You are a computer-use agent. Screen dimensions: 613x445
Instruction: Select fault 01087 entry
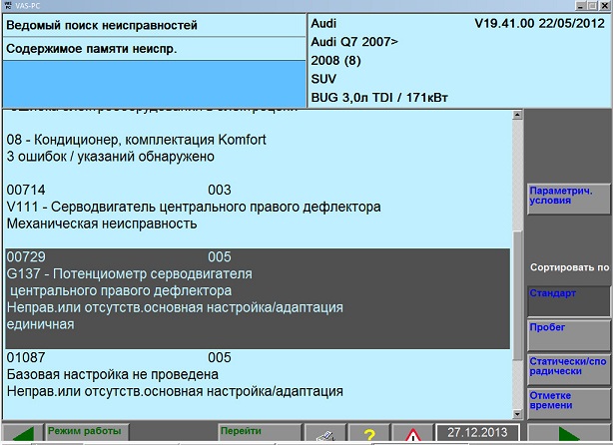[x=258, y=374]
